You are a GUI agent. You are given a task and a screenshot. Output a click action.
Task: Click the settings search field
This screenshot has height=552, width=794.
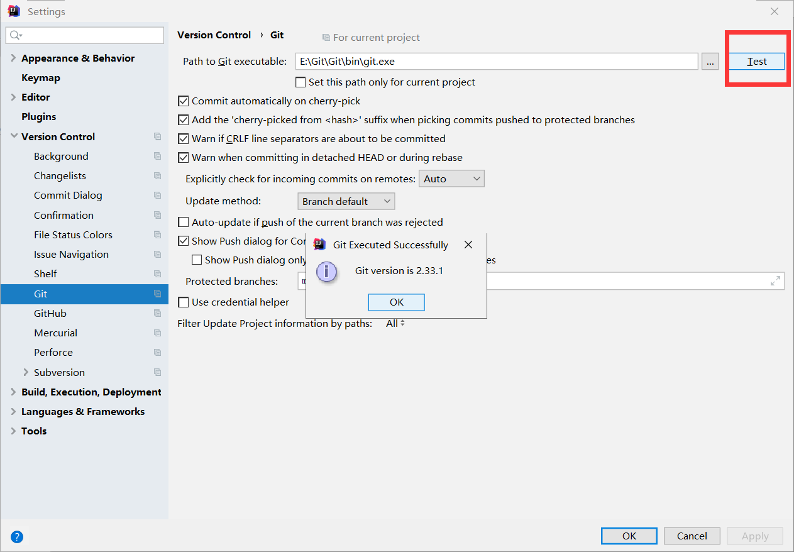[84, 35]
